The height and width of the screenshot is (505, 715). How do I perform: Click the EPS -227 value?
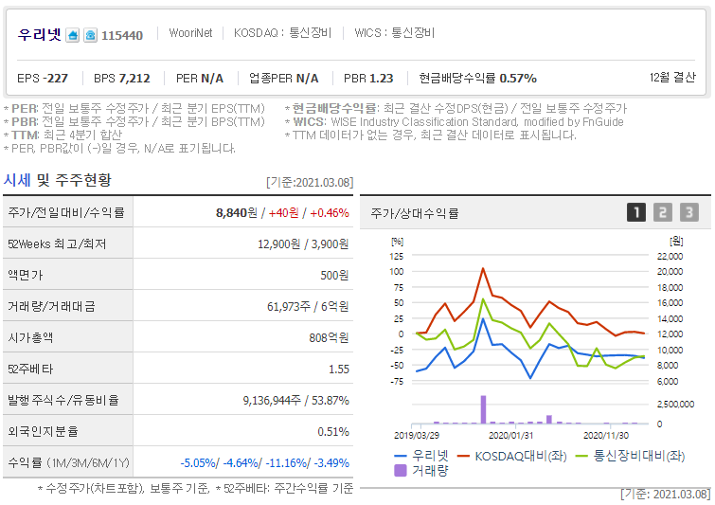click(43, 79)
